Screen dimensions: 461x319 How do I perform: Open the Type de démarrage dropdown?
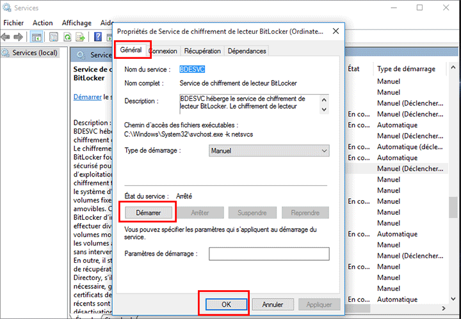(x=269, y=151)
